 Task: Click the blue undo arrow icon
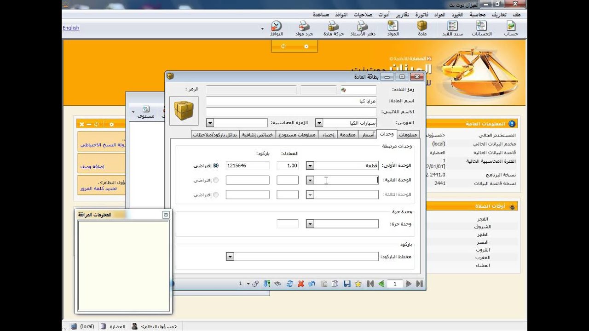[312, 284]
